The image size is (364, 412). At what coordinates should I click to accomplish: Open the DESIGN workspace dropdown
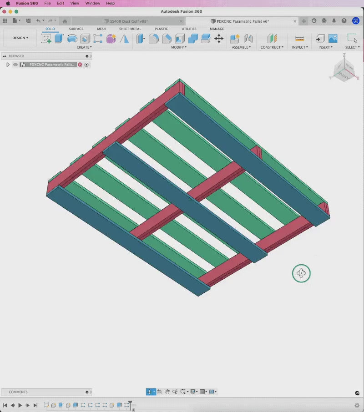[x=20, y=38]
